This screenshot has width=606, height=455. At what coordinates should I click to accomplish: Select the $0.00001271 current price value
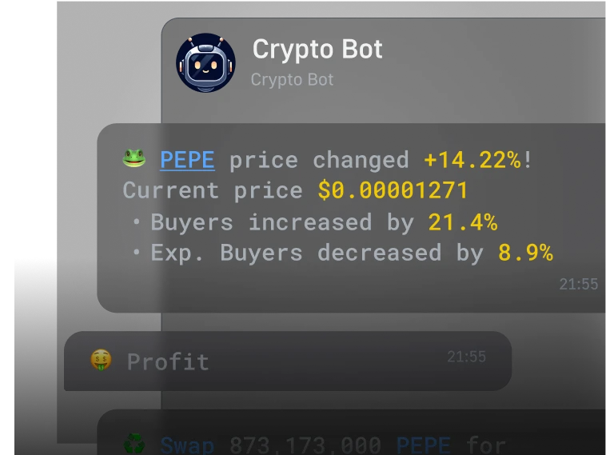click(393, 190)
